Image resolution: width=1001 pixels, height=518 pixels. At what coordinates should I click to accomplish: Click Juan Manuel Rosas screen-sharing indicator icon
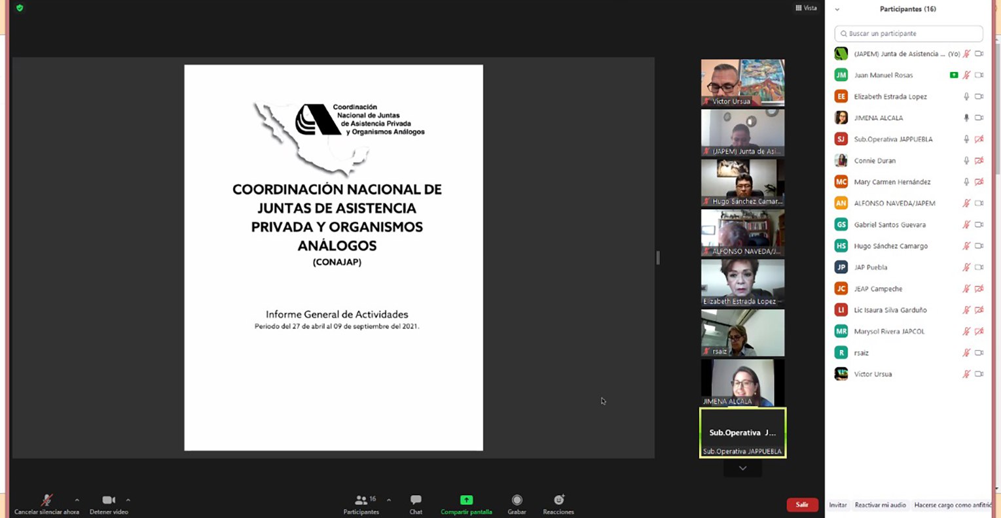[954, 75]
